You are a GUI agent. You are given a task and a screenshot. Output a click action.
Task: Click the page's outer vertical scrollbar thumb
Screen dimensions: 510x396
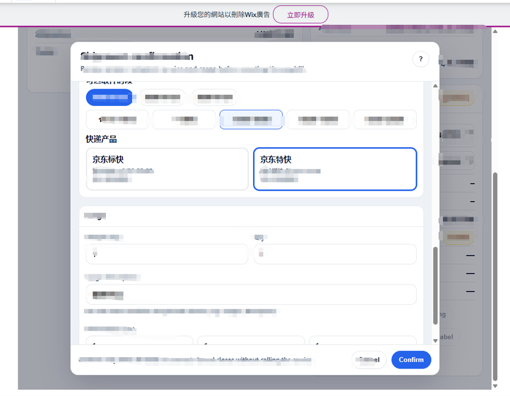pyautogui.click(x=495, y=277)
